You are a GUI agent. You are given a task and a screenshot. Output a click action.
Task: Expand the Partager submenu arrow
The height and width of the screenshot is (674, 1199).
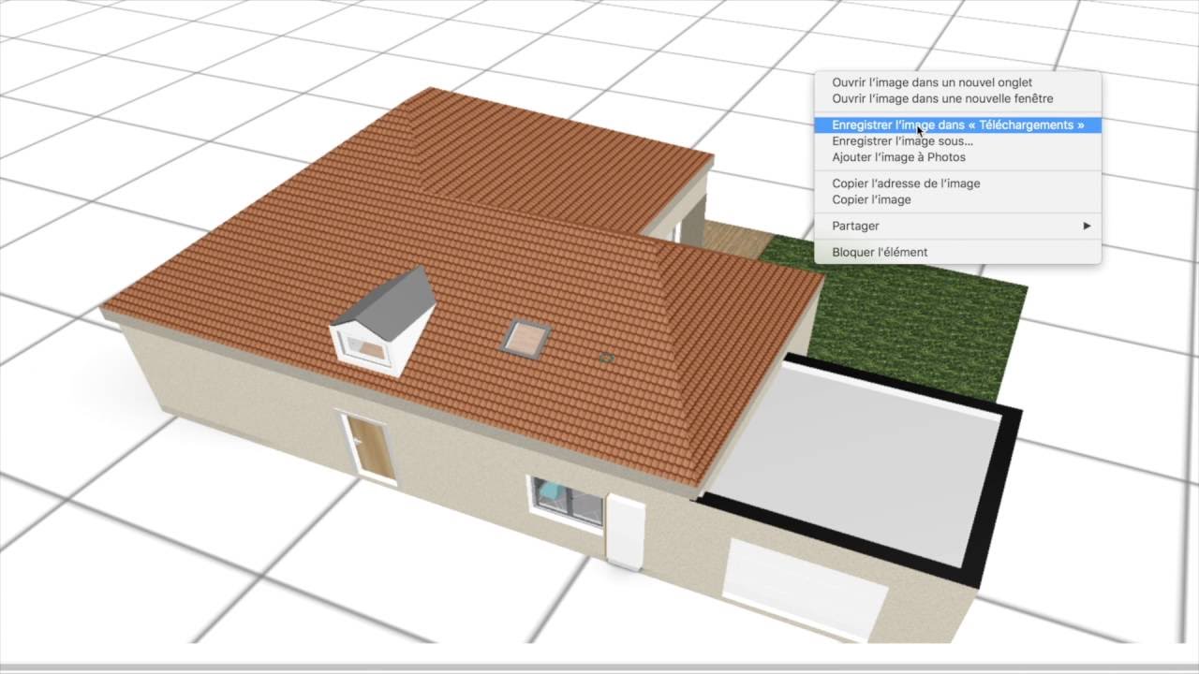pyautogui.click(x=1088, y=226)
